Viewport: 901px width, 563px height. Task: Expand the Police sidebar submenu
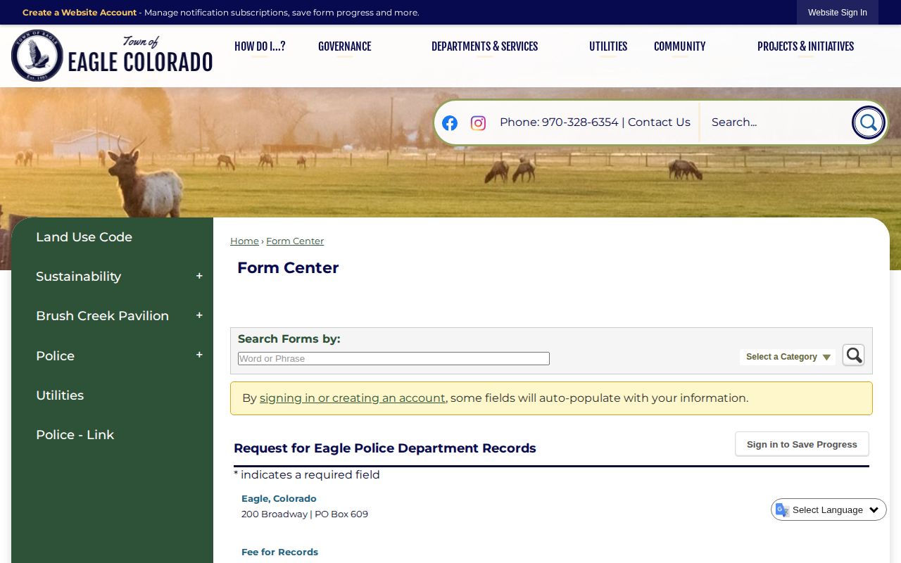199,355
